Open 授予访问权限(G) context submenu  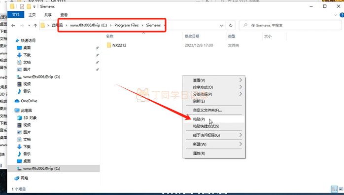pyautogui.click(x=214, y=135)
